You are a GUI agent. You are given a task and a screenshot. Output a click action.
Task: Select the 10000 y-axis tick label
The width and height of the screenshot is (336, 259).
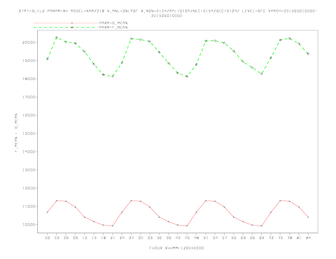point(28,225)
